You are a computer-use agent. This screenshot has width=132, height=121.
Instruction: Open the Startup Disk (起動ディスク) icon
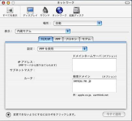pyautogui.click(x=77, y=10)
